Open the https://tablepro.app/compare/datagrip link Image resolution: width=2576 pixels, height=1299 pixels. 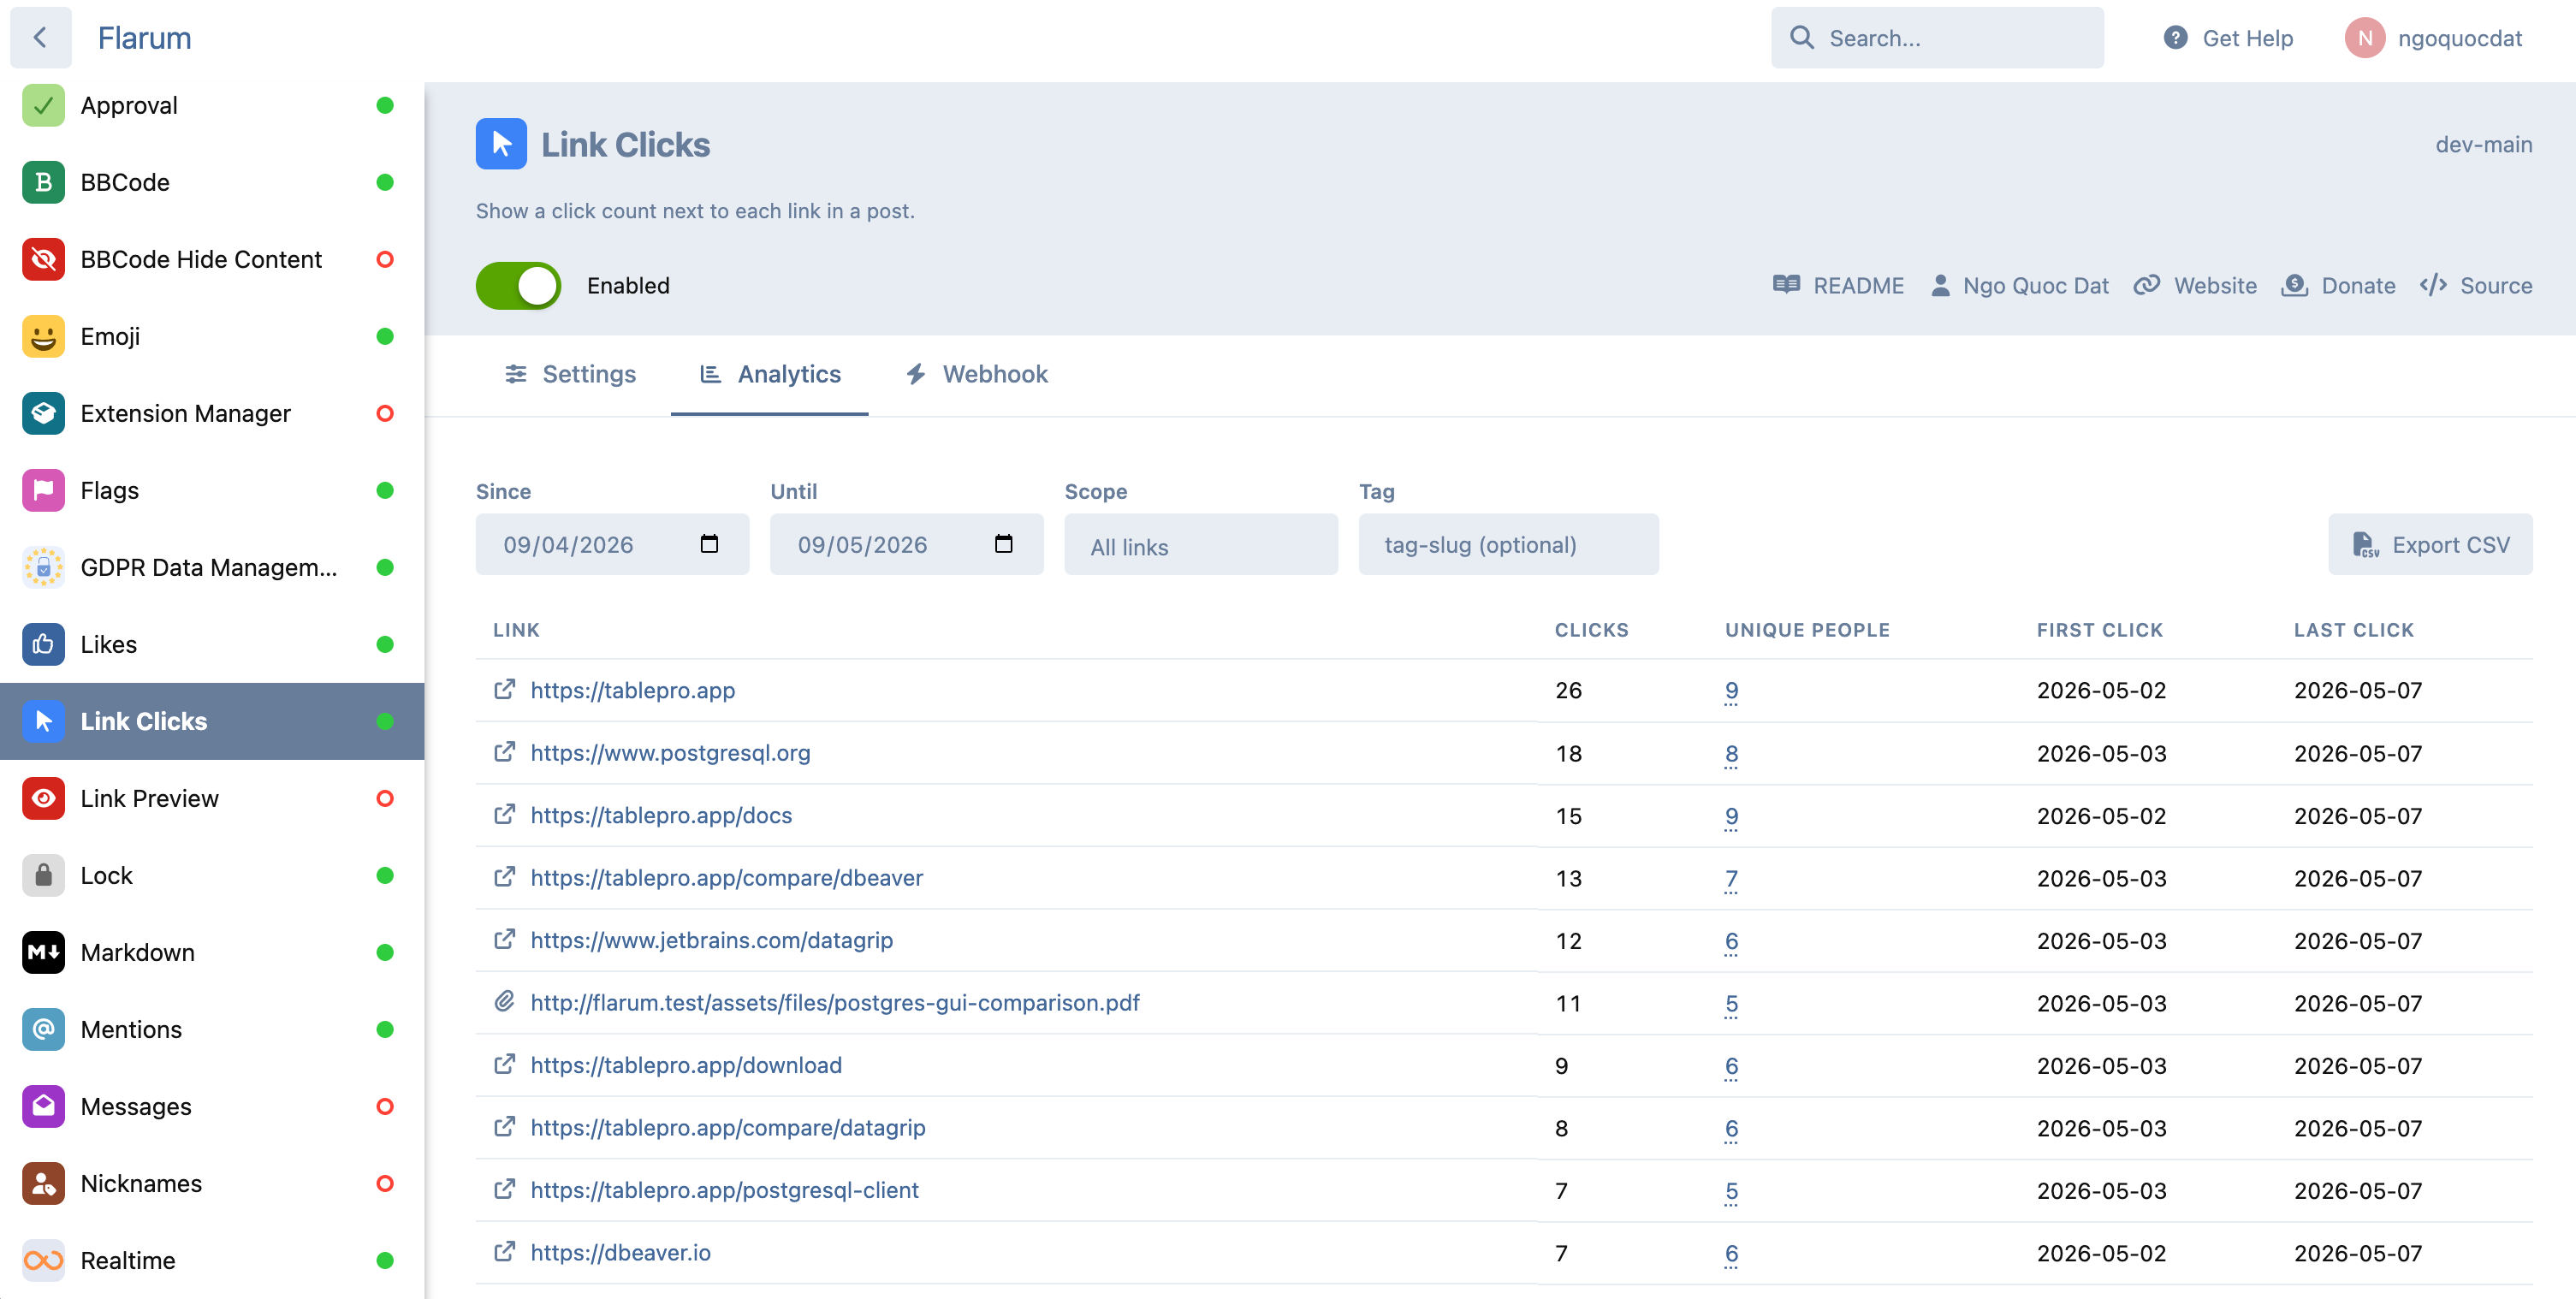pyautogui.click(x=727, y=1128)
